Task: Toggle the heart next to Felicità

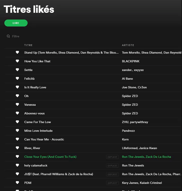Action: (17, 78)
